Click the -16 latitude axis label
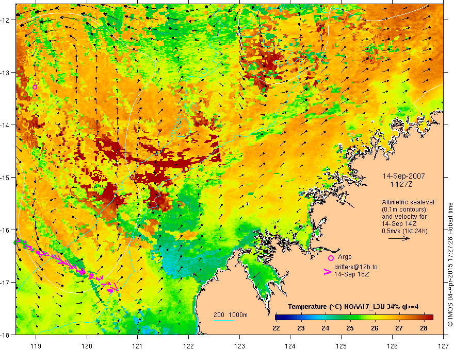The width and height of the screenshot is (454, 350). (5, 230)
